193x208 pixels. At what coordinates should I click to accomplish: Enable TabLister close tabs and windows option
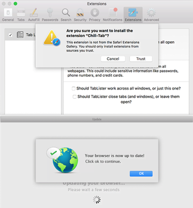pyautogui.click(x=75, y=96)
